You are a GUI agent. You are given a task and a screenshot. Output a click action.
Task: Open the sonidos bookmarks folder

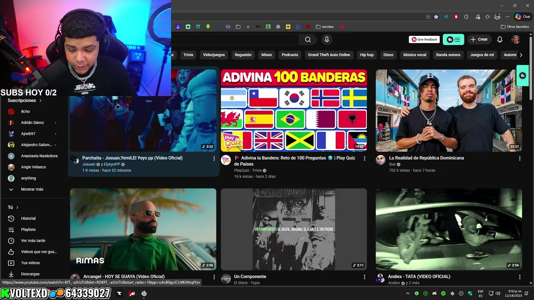[x=325, y=27]
